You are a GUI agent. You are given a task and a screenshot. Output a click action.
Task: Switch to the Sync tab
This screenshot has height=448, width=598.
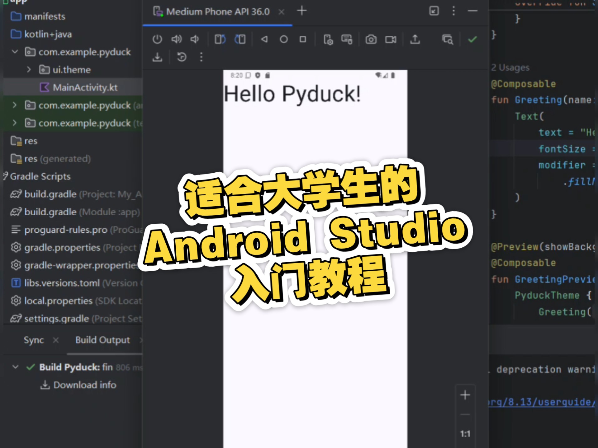coord(34,340)
